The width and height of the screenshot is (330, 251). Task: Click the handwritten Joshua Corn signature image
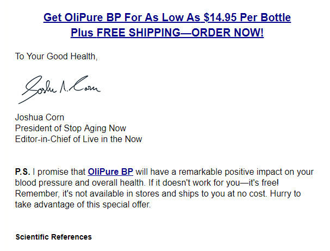60,90
